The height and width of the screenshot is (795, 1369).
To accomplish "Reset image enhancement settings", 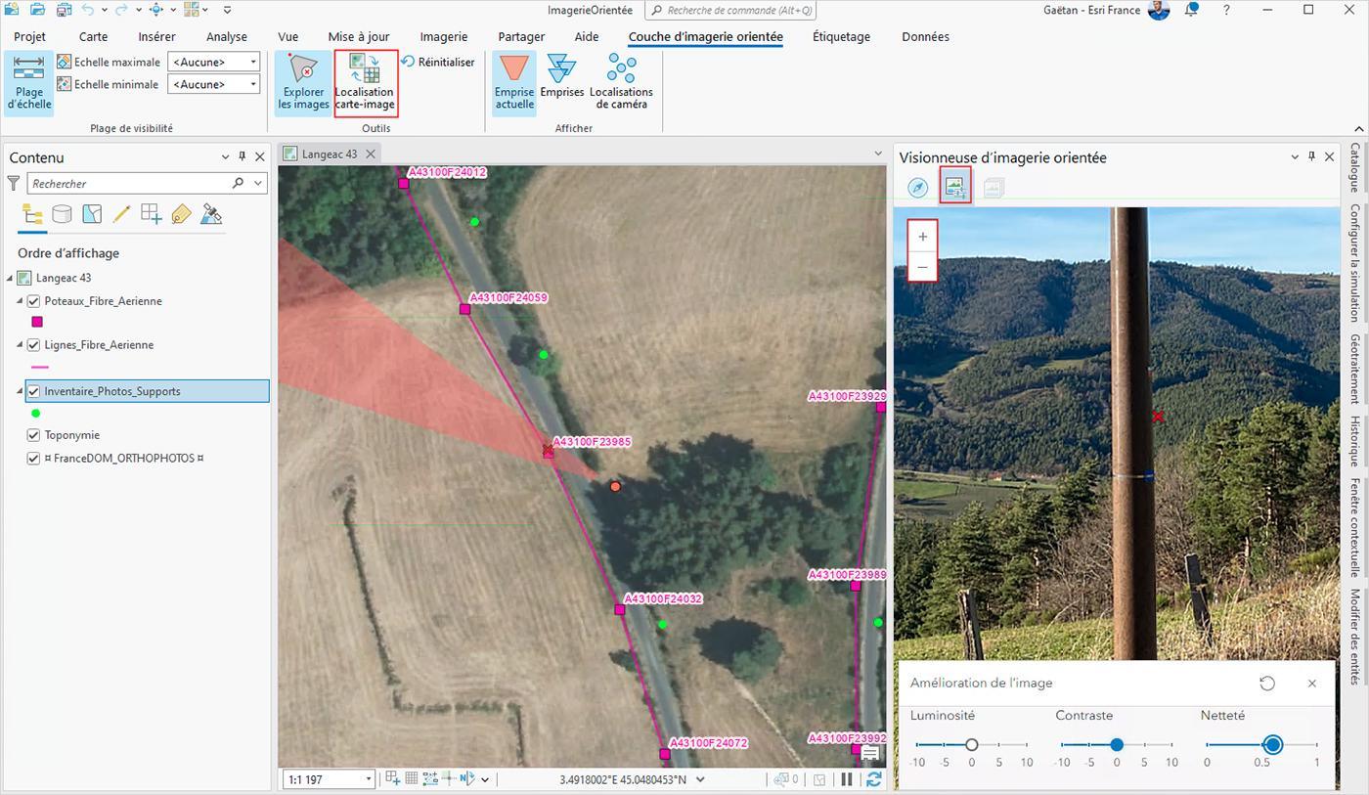I will [x=1267, y=684].
